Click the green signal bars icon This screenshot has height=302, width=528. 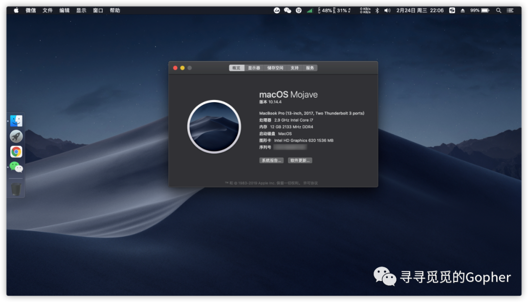click(309, 10)
